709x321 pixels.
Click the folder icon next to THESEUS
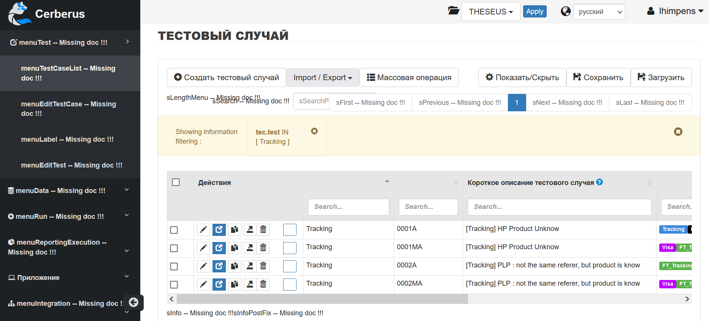click(454, 11)
